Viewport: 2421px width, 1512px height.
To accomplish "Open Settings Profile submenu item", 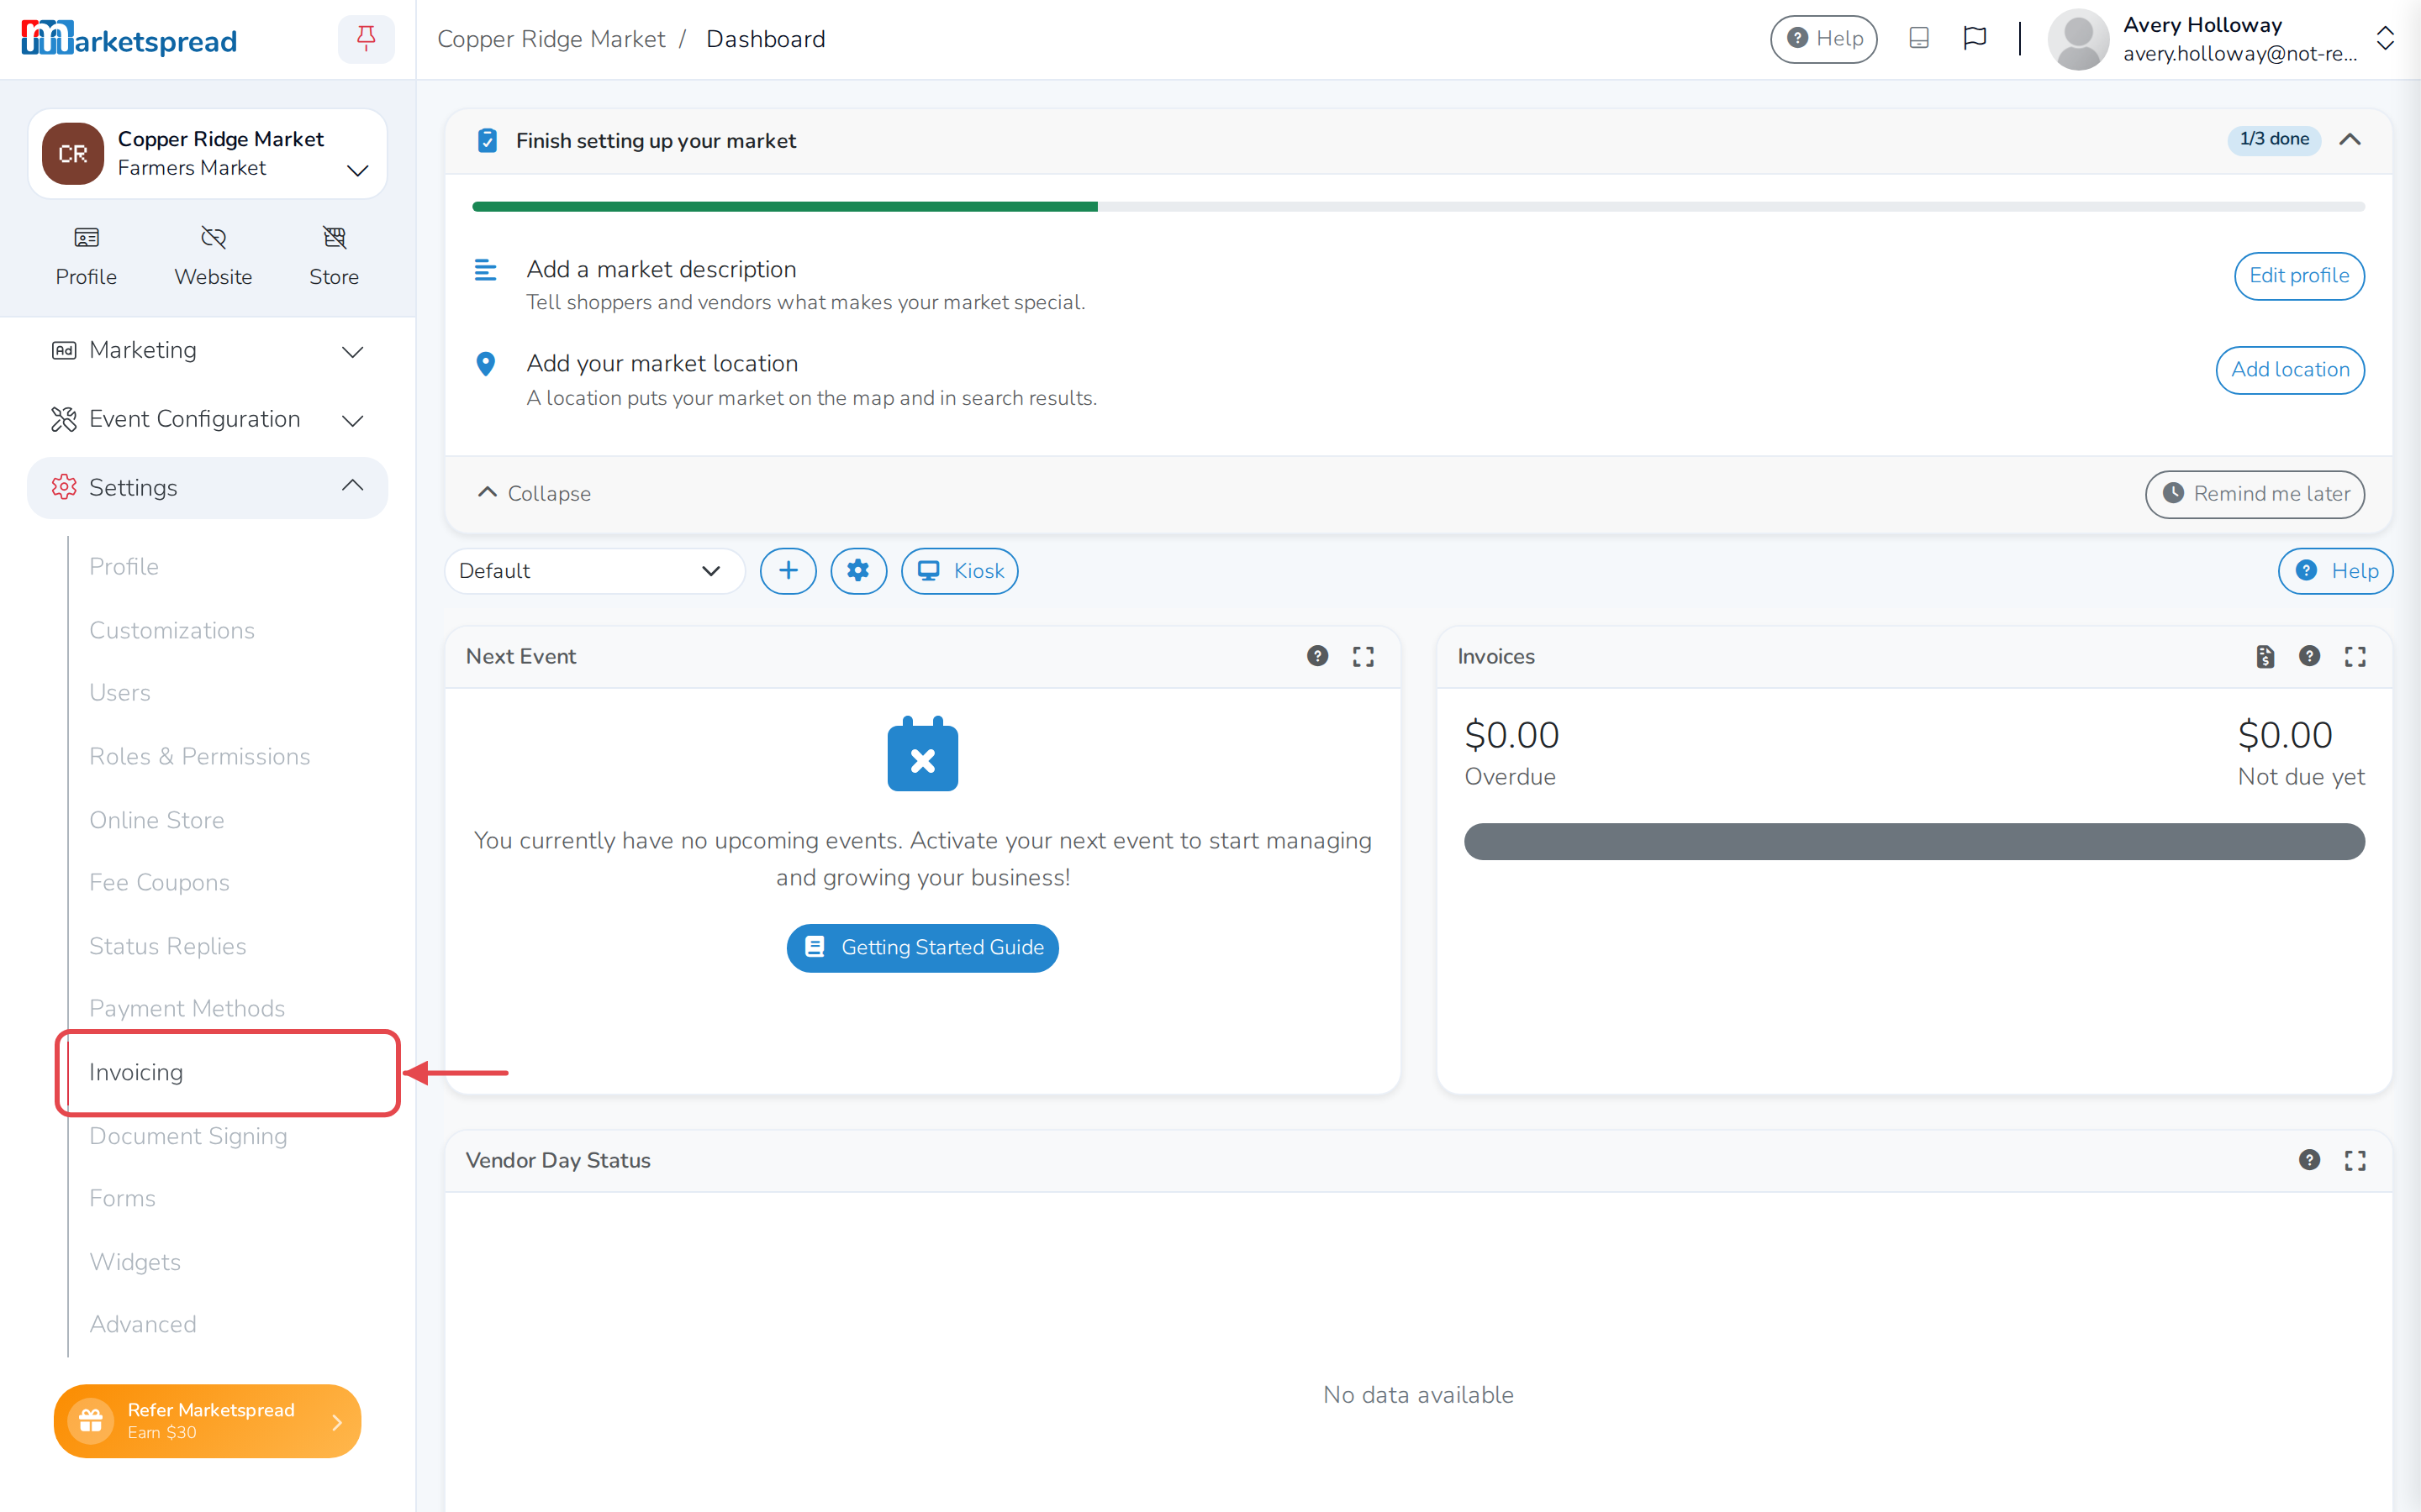I will pyautogui.click(x=124, y=566).
